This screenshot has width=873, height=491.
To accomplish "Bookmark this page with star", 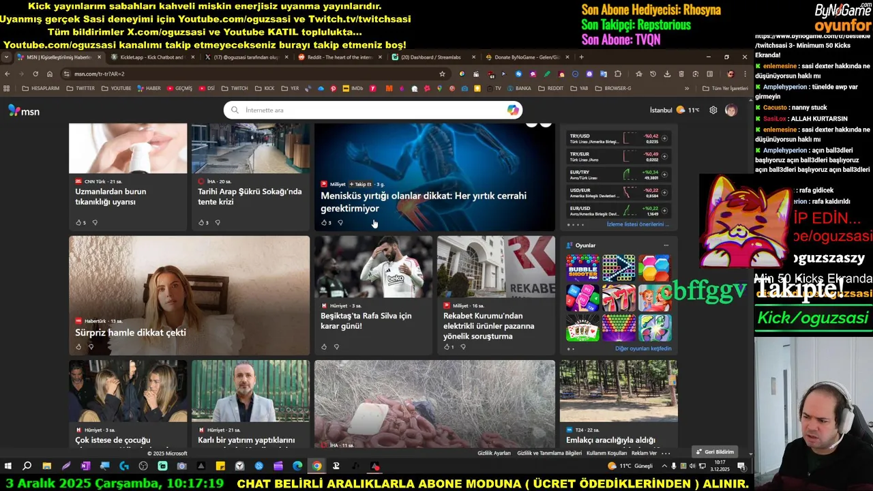I will pyautogui.click(x=442, y=74).
